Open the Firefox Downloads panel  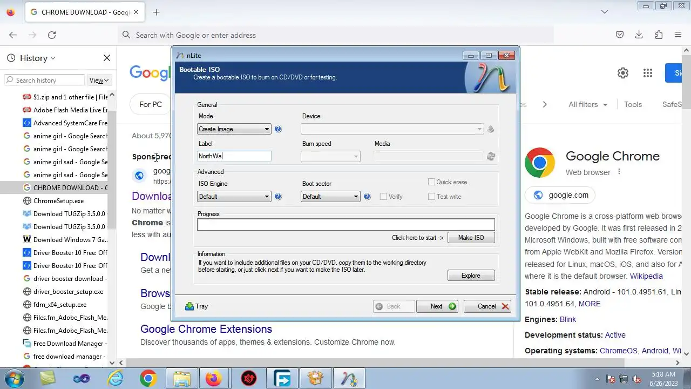(639, 35)
